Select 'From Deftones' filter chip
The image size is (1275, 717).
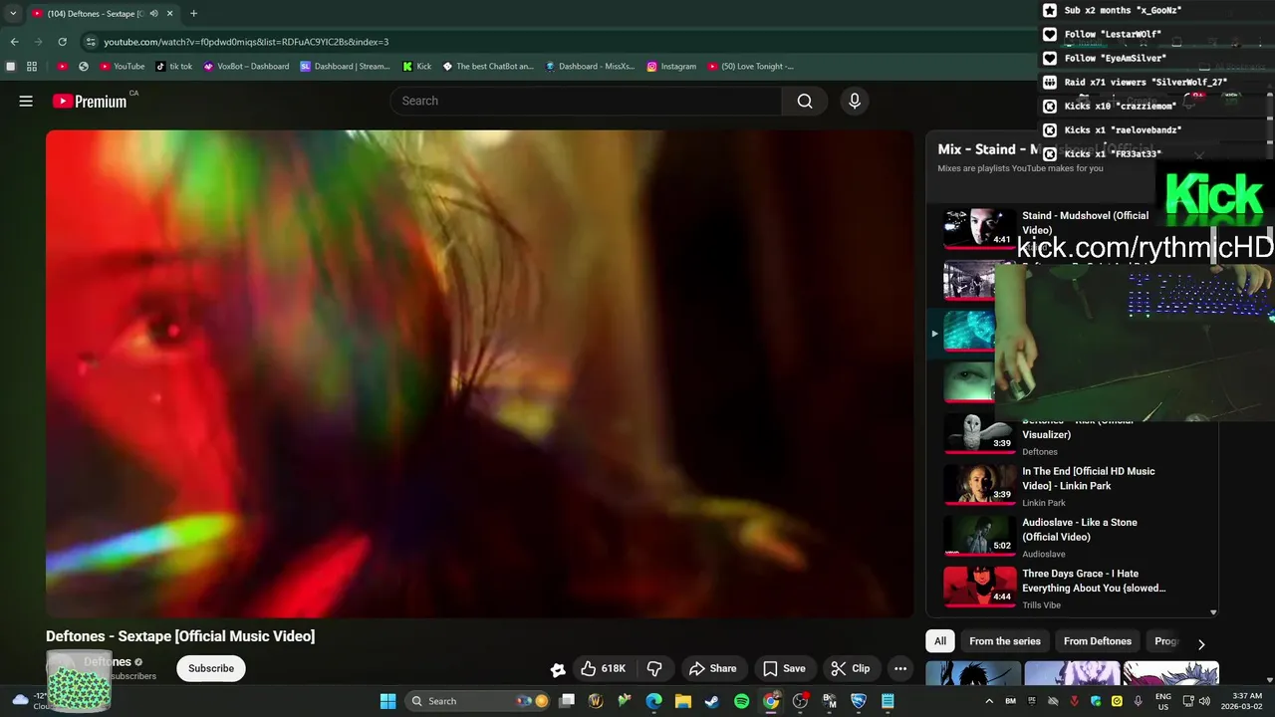tap(1098, 641)
